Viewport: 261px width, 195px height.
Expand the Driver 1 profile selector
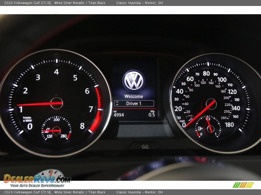click(134, 103)
